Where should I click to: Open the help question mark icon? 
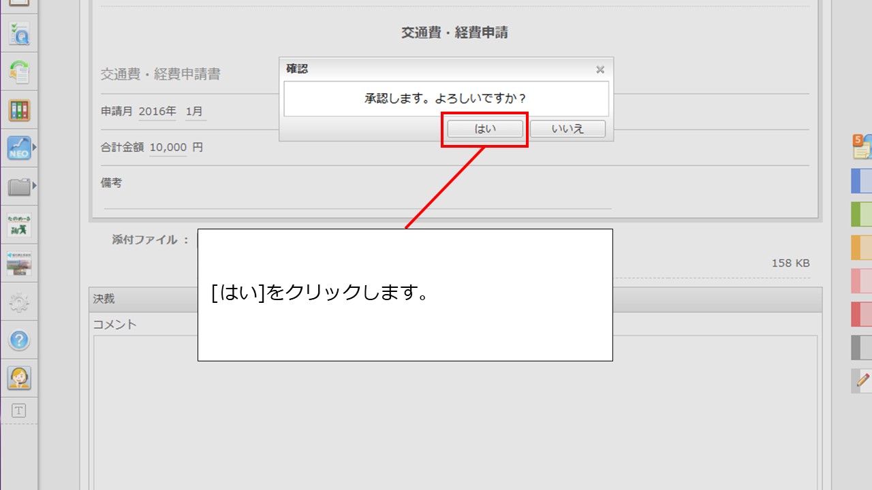pyautogui.click(x=19, y=340)
